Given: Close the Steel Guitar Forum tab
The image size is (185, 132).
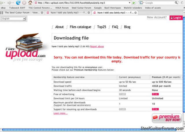Looking at the screenshot, I should pos(42,13).
